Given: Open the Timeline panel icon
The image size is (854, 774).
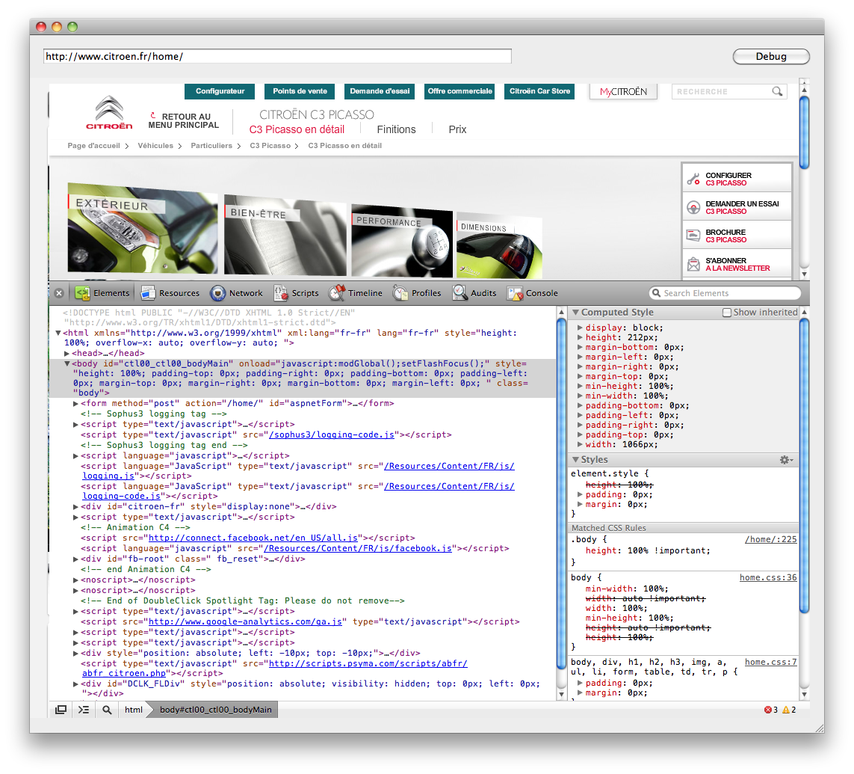Looking at the screenshot, I should 337,293.
